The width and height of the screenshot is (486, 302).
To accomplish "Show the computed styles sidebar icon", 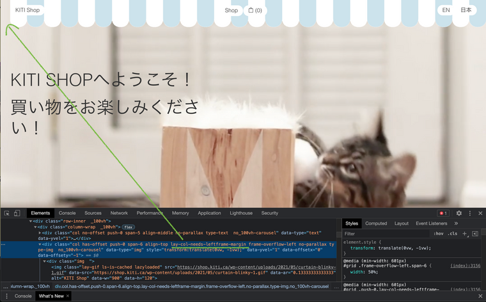I will tap(475, 234).
